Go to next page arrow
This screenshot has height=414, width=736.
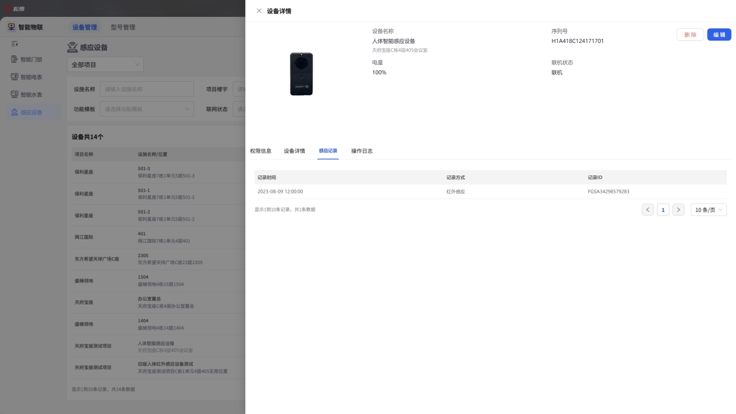pyautogui.click(x=678, y=210)
